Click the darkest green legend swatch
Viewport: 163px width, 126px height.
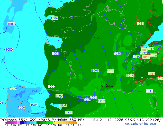pos(38,123)
